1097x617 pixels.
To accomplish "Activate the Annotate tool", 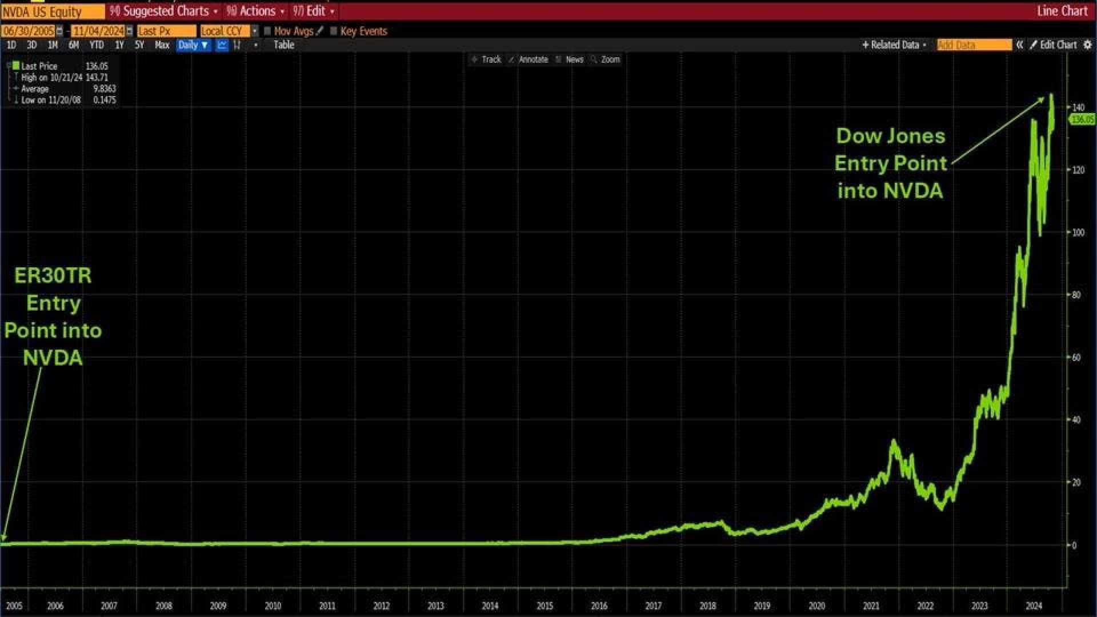I will [x=529, y=59].
